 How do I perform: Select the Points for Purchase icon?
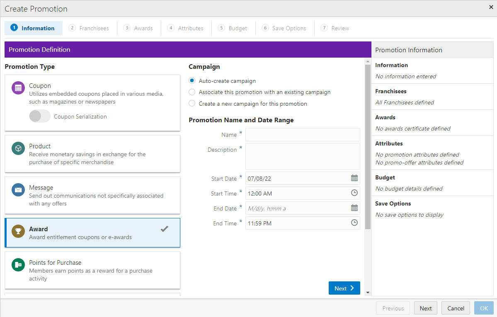coord(18,265)
